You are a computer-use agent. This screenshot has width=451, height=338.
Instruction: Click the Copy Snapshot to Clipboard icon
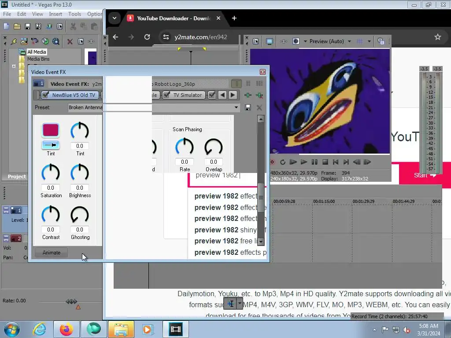coord(381,41)
